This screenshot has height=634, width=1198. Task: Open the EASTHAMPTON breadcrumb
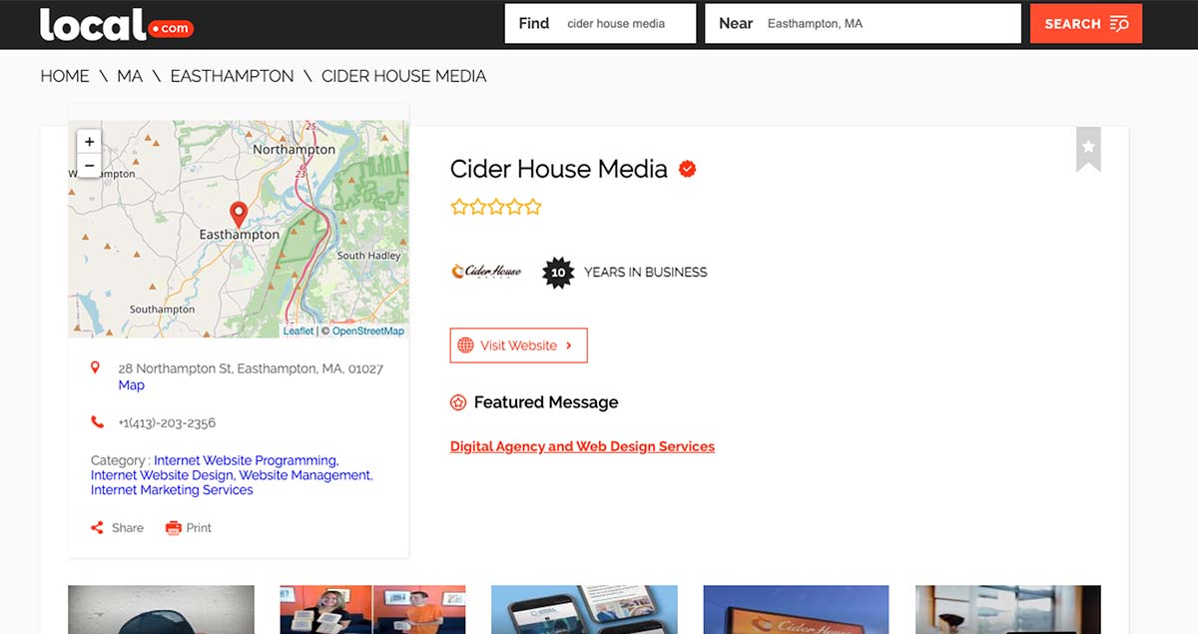[232, 76]
